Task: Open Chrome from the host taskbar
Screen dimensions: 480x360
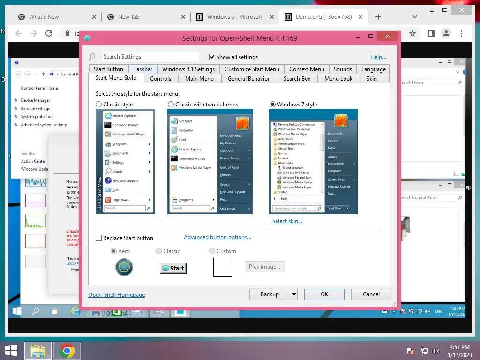Action: [x=67, y=351]
